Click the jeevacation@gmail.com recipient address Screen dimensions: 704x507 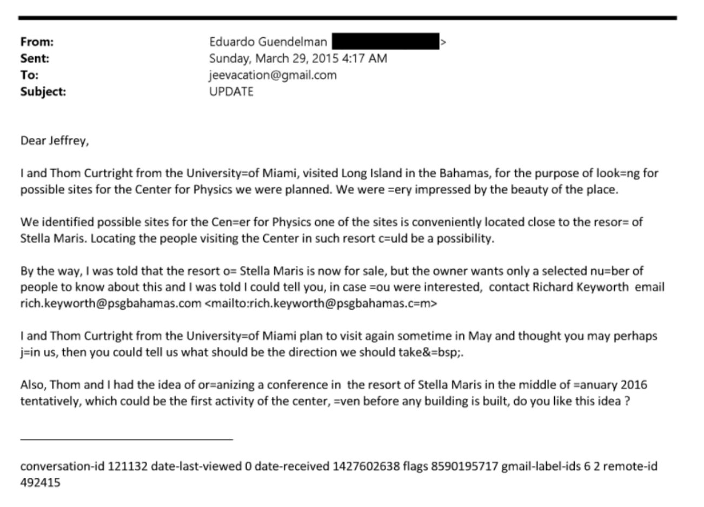coord(273,75)
